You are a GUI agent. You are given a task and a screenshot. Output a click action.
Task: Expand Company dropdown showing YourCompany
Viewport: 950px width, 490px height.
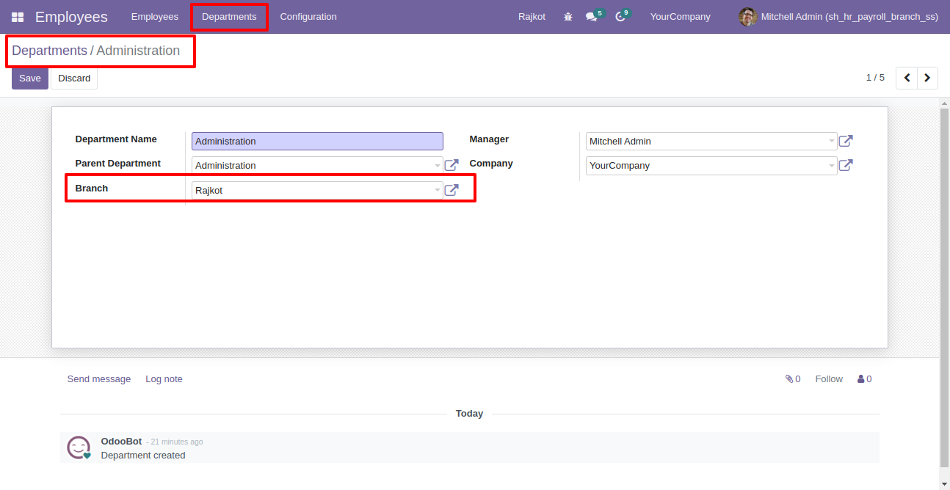point(832,166)
